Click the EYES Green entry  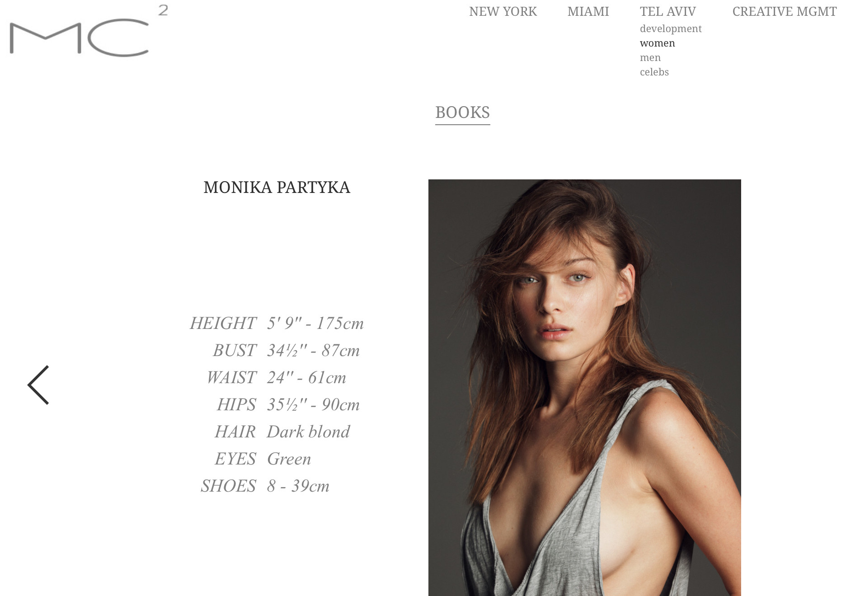(263, 459)
